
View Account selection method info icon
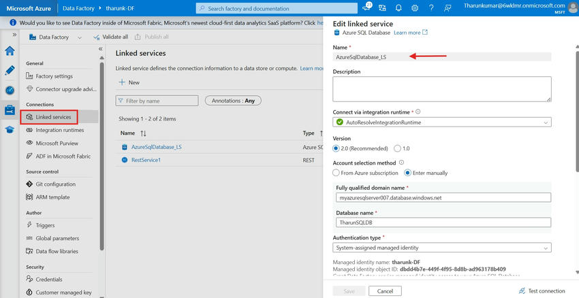(x=401, y=163)
